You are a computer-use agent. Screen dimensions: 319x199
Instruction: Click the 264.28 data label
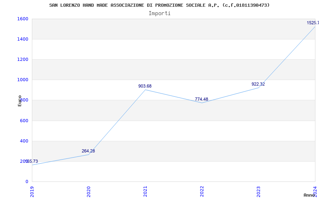[88, 151]
